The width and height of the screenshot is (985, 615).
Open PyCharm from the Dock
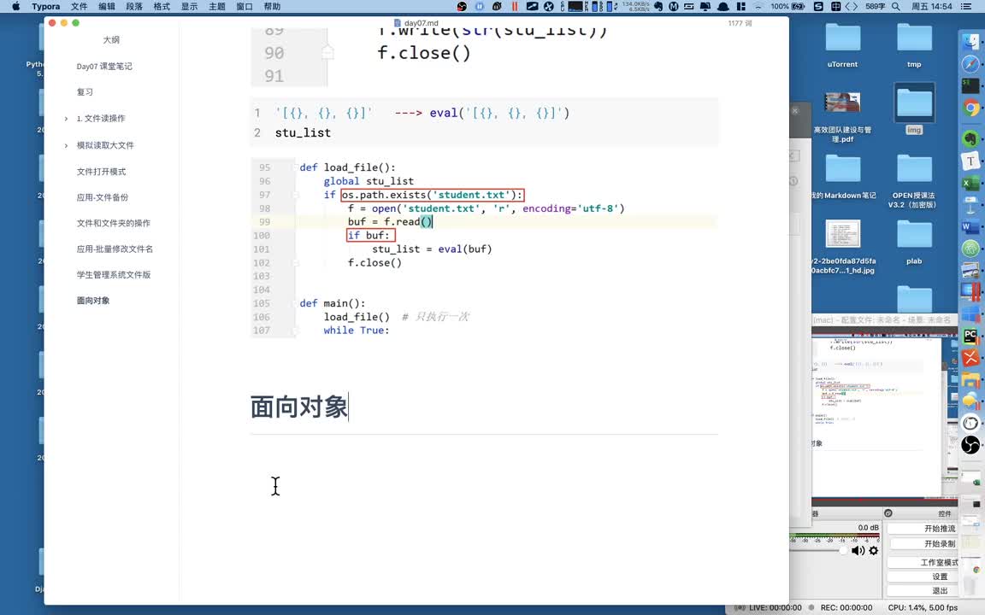tap(970, 337)
